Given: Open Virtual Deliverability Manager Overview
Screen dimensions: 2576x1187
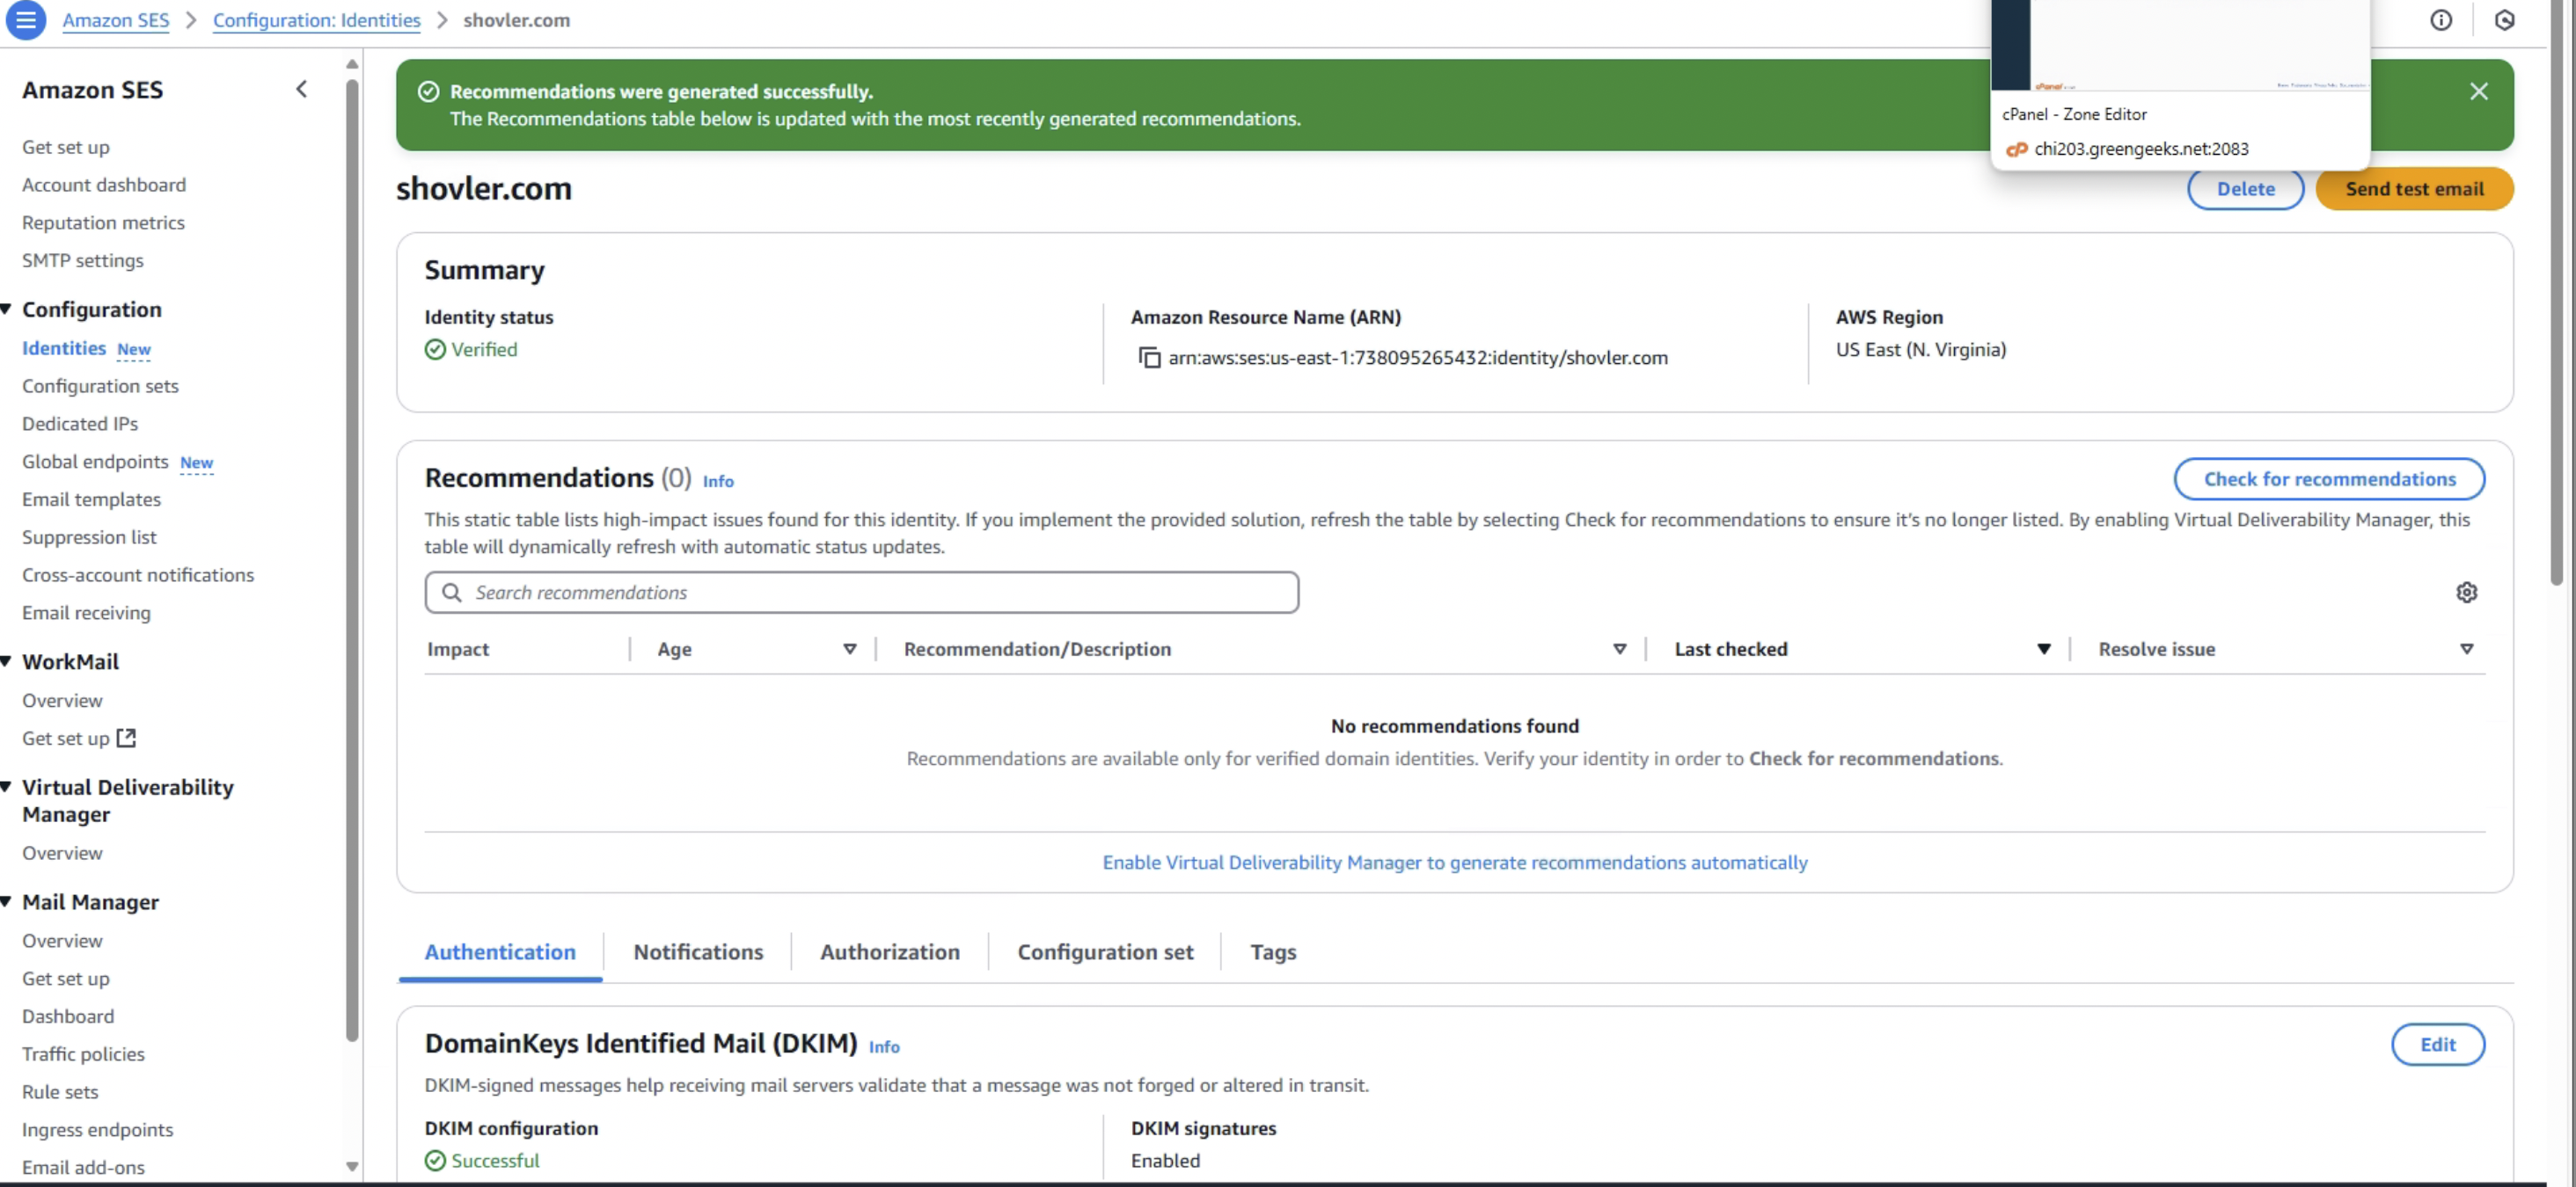Looking at the screenshot, I should click(x=62, y=853).
